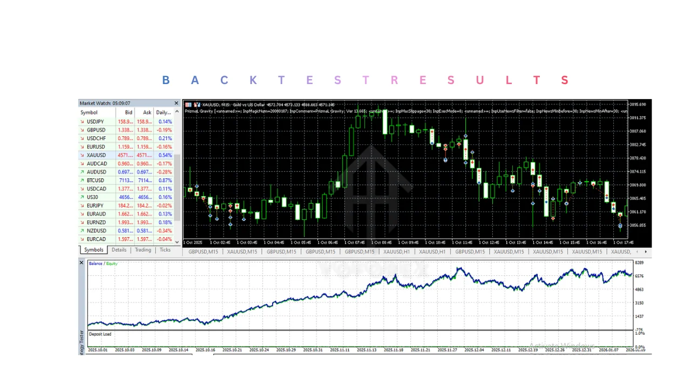
Task: Switch to the Details tab
Action: (x=119, y=250)
